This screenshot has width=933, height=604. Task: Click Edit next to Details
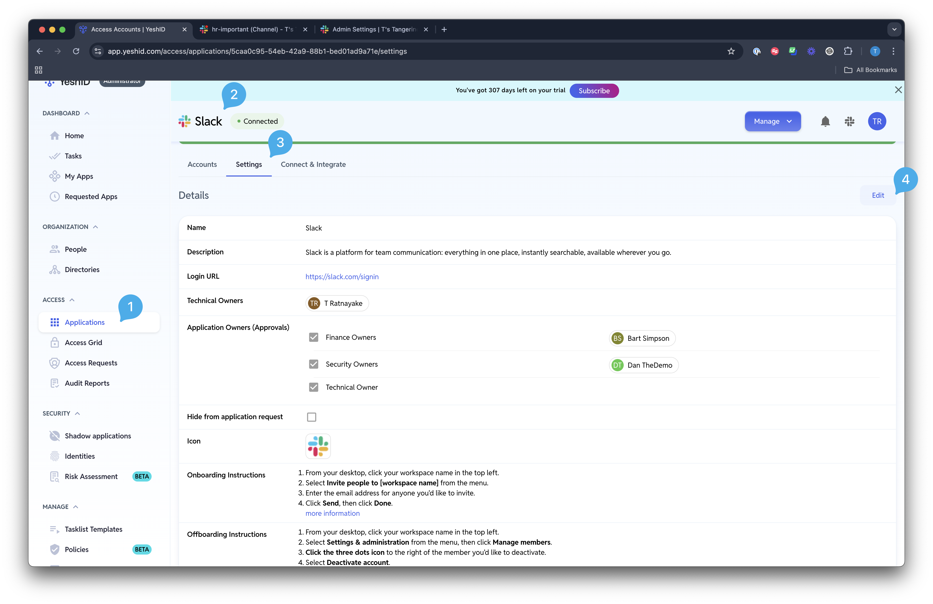pos(878,196)
